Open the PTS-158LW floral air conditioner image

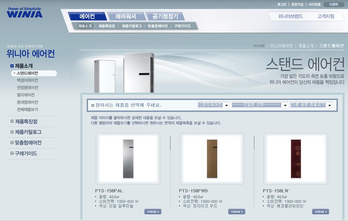[x=296, y=159]
